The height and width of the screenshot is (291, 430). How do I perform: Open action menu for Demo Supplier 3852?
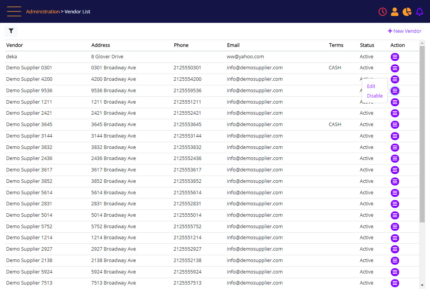coord(395,181)
